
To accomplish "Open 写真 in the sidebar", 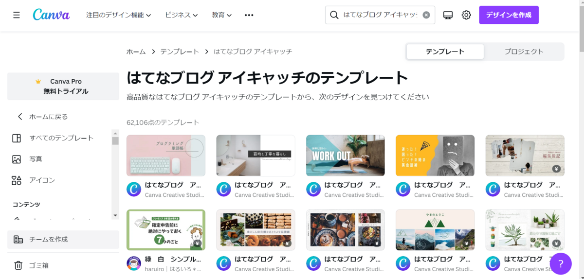I will pos(36,159).
